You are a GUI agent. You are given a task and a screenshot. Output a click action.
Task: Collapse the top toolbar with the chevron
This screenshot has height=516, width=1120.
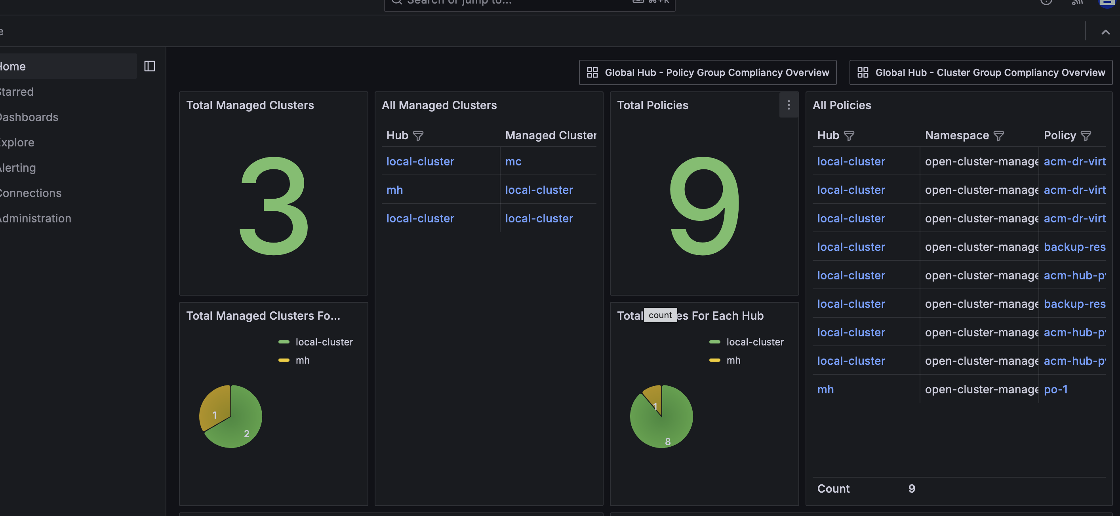point(1105,32)
